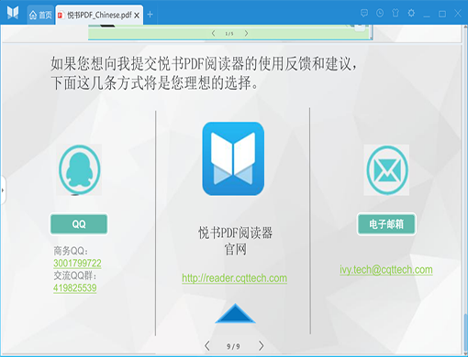Open the business QQ number 3001799722

[x=77, y=263]
